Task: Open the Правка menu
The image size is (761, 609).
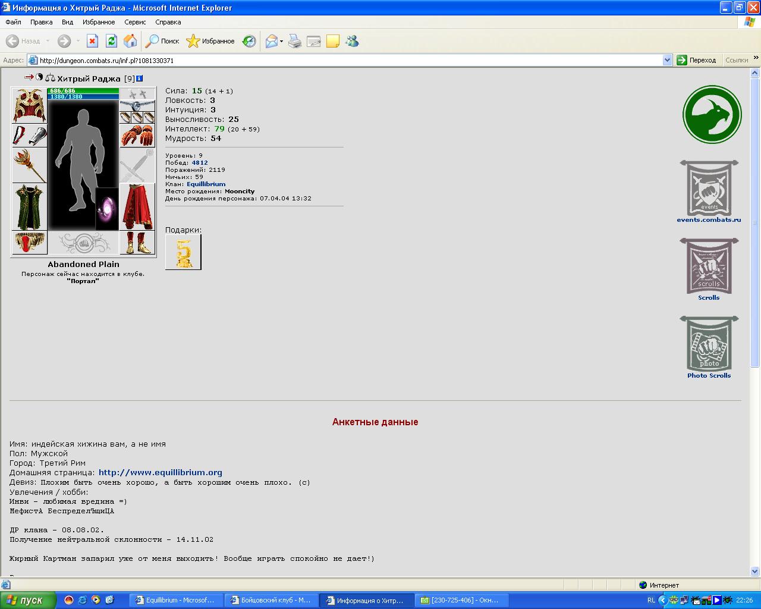Action: [x=41, y=22]
